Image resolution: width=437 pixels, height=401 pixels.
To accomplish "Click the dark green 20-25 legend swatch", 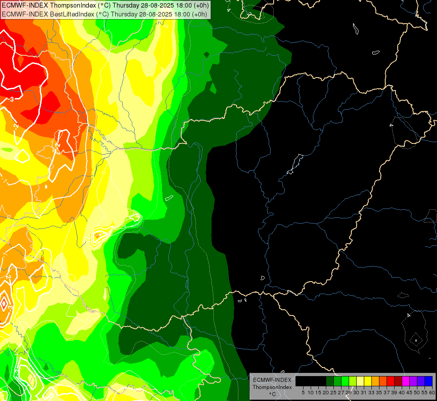I will click(x=330, y=381).
